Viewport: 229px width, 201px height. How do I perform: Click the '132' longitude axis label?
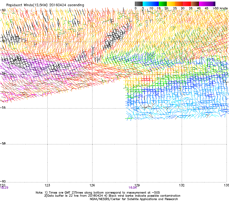click(x=182, y=185)
